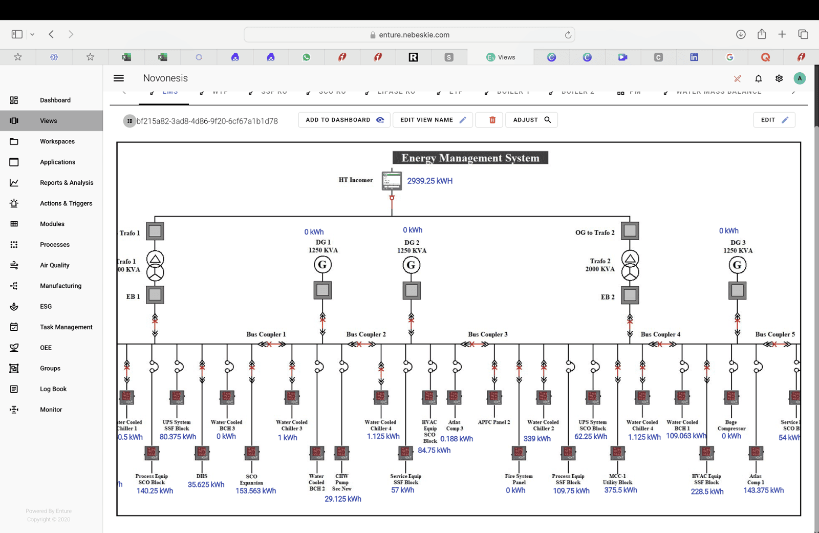Image resolution: width=819 pixels, height=533 pixels.
Task: Open settings gear in header
Action: [779, 78]
